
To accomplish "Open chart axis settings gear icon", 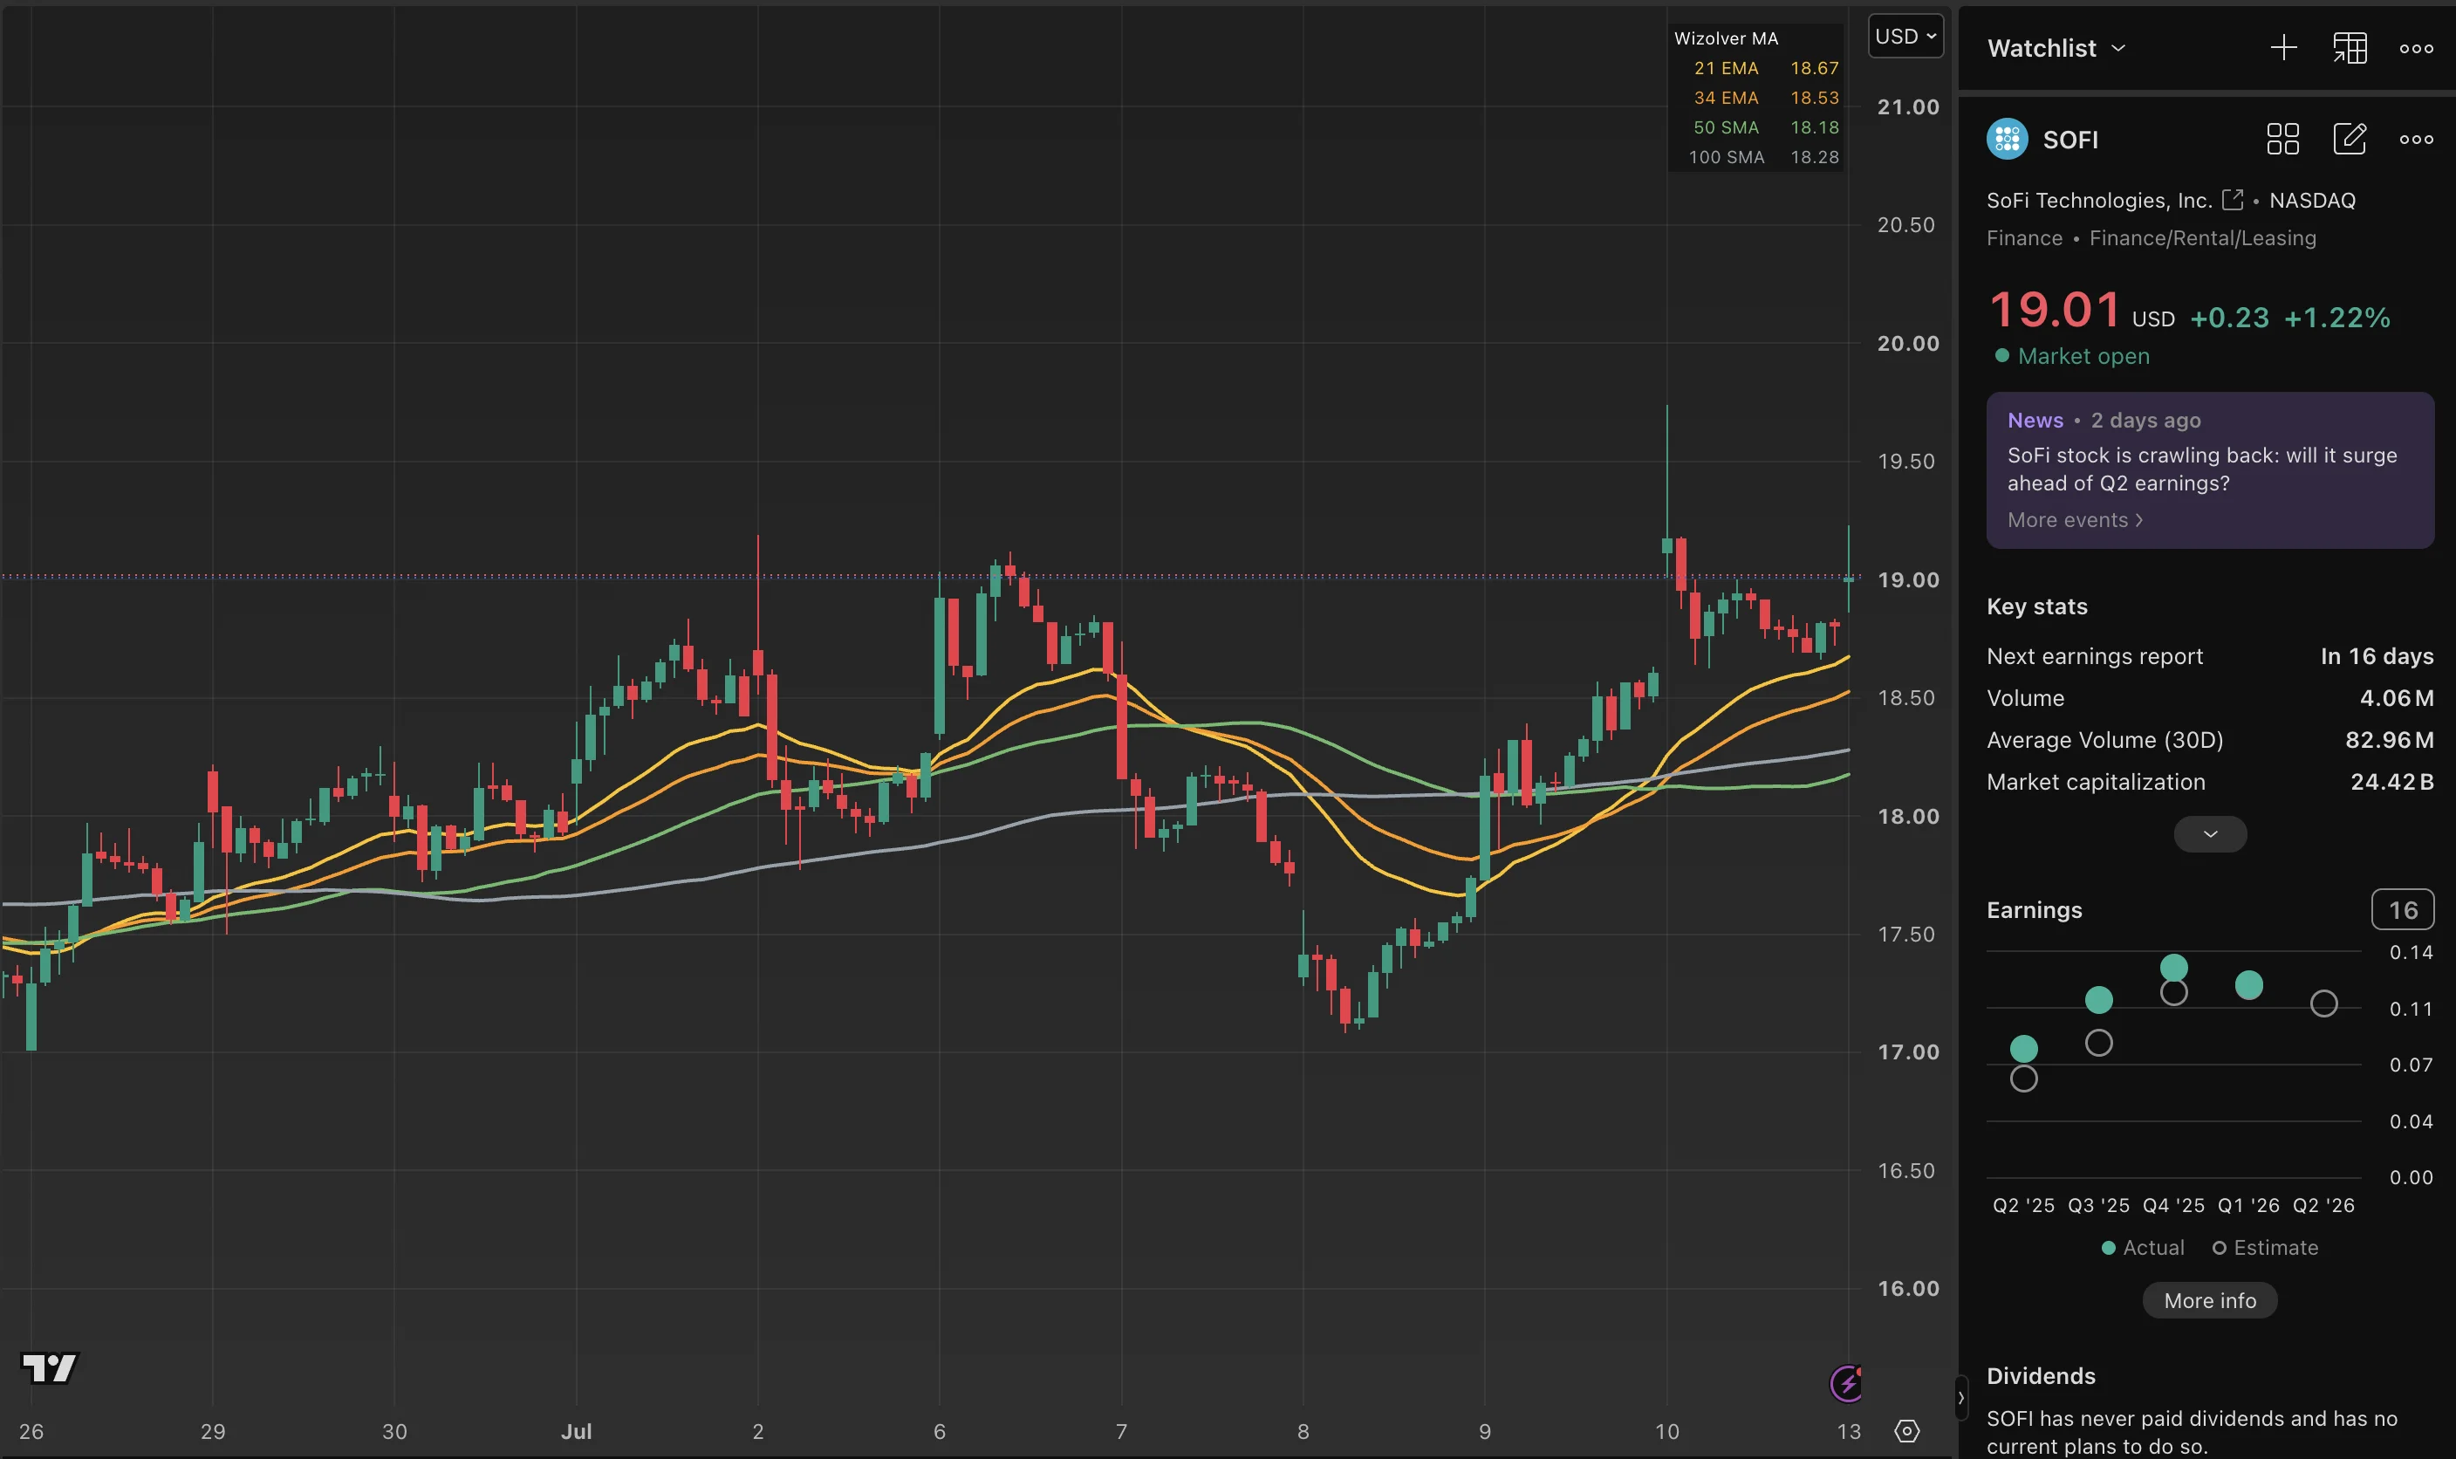I will (1906, 1430).
